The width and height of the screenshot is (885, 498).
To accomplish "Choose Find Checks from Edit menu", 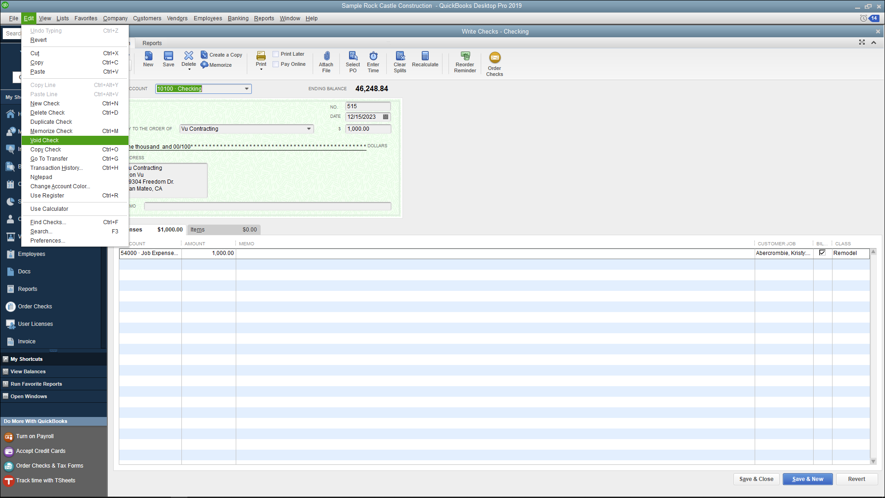I will pos(75,222).
